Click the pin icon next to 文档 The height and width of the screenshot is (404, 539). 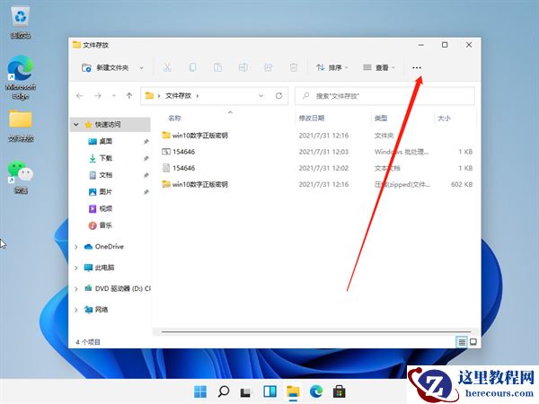(x=146, y=175)
